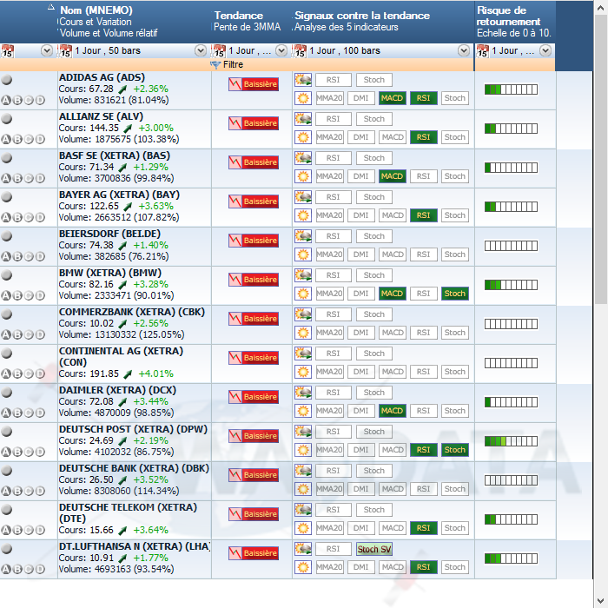The image size is (608, 608).
Task: Select the DEUTSCHE BANK (XETRA) (DBK) name
Action: pyautogui.click(x=134, y=468)
